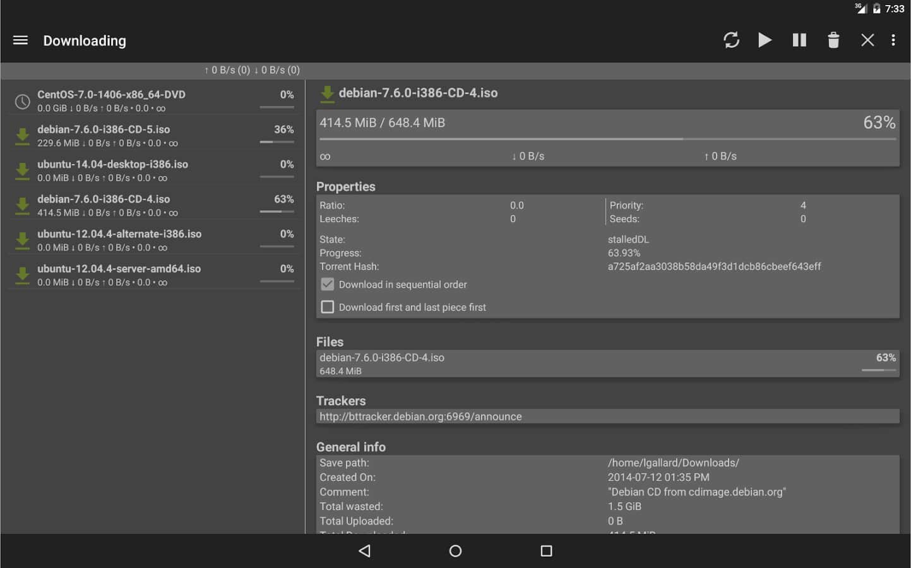Image resolution: width=911 pixels, height=568 pixels.
Task: Choose ubuntu-12.04.4-server-amd64.iso torrent
Action: point(153,275)
